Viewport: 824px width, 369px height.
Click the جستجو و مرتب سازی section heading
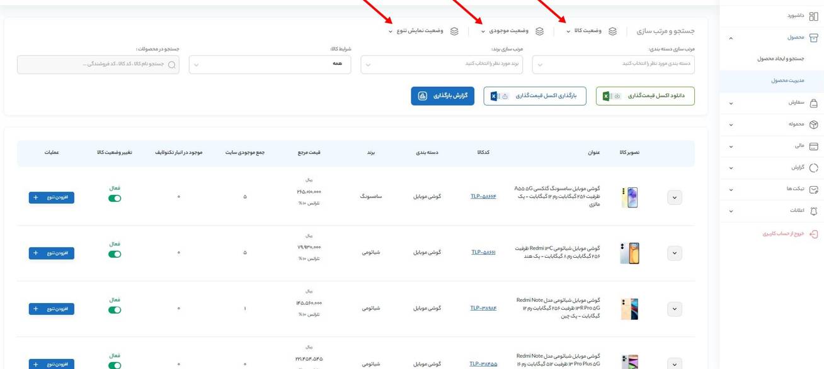(666, 31)
